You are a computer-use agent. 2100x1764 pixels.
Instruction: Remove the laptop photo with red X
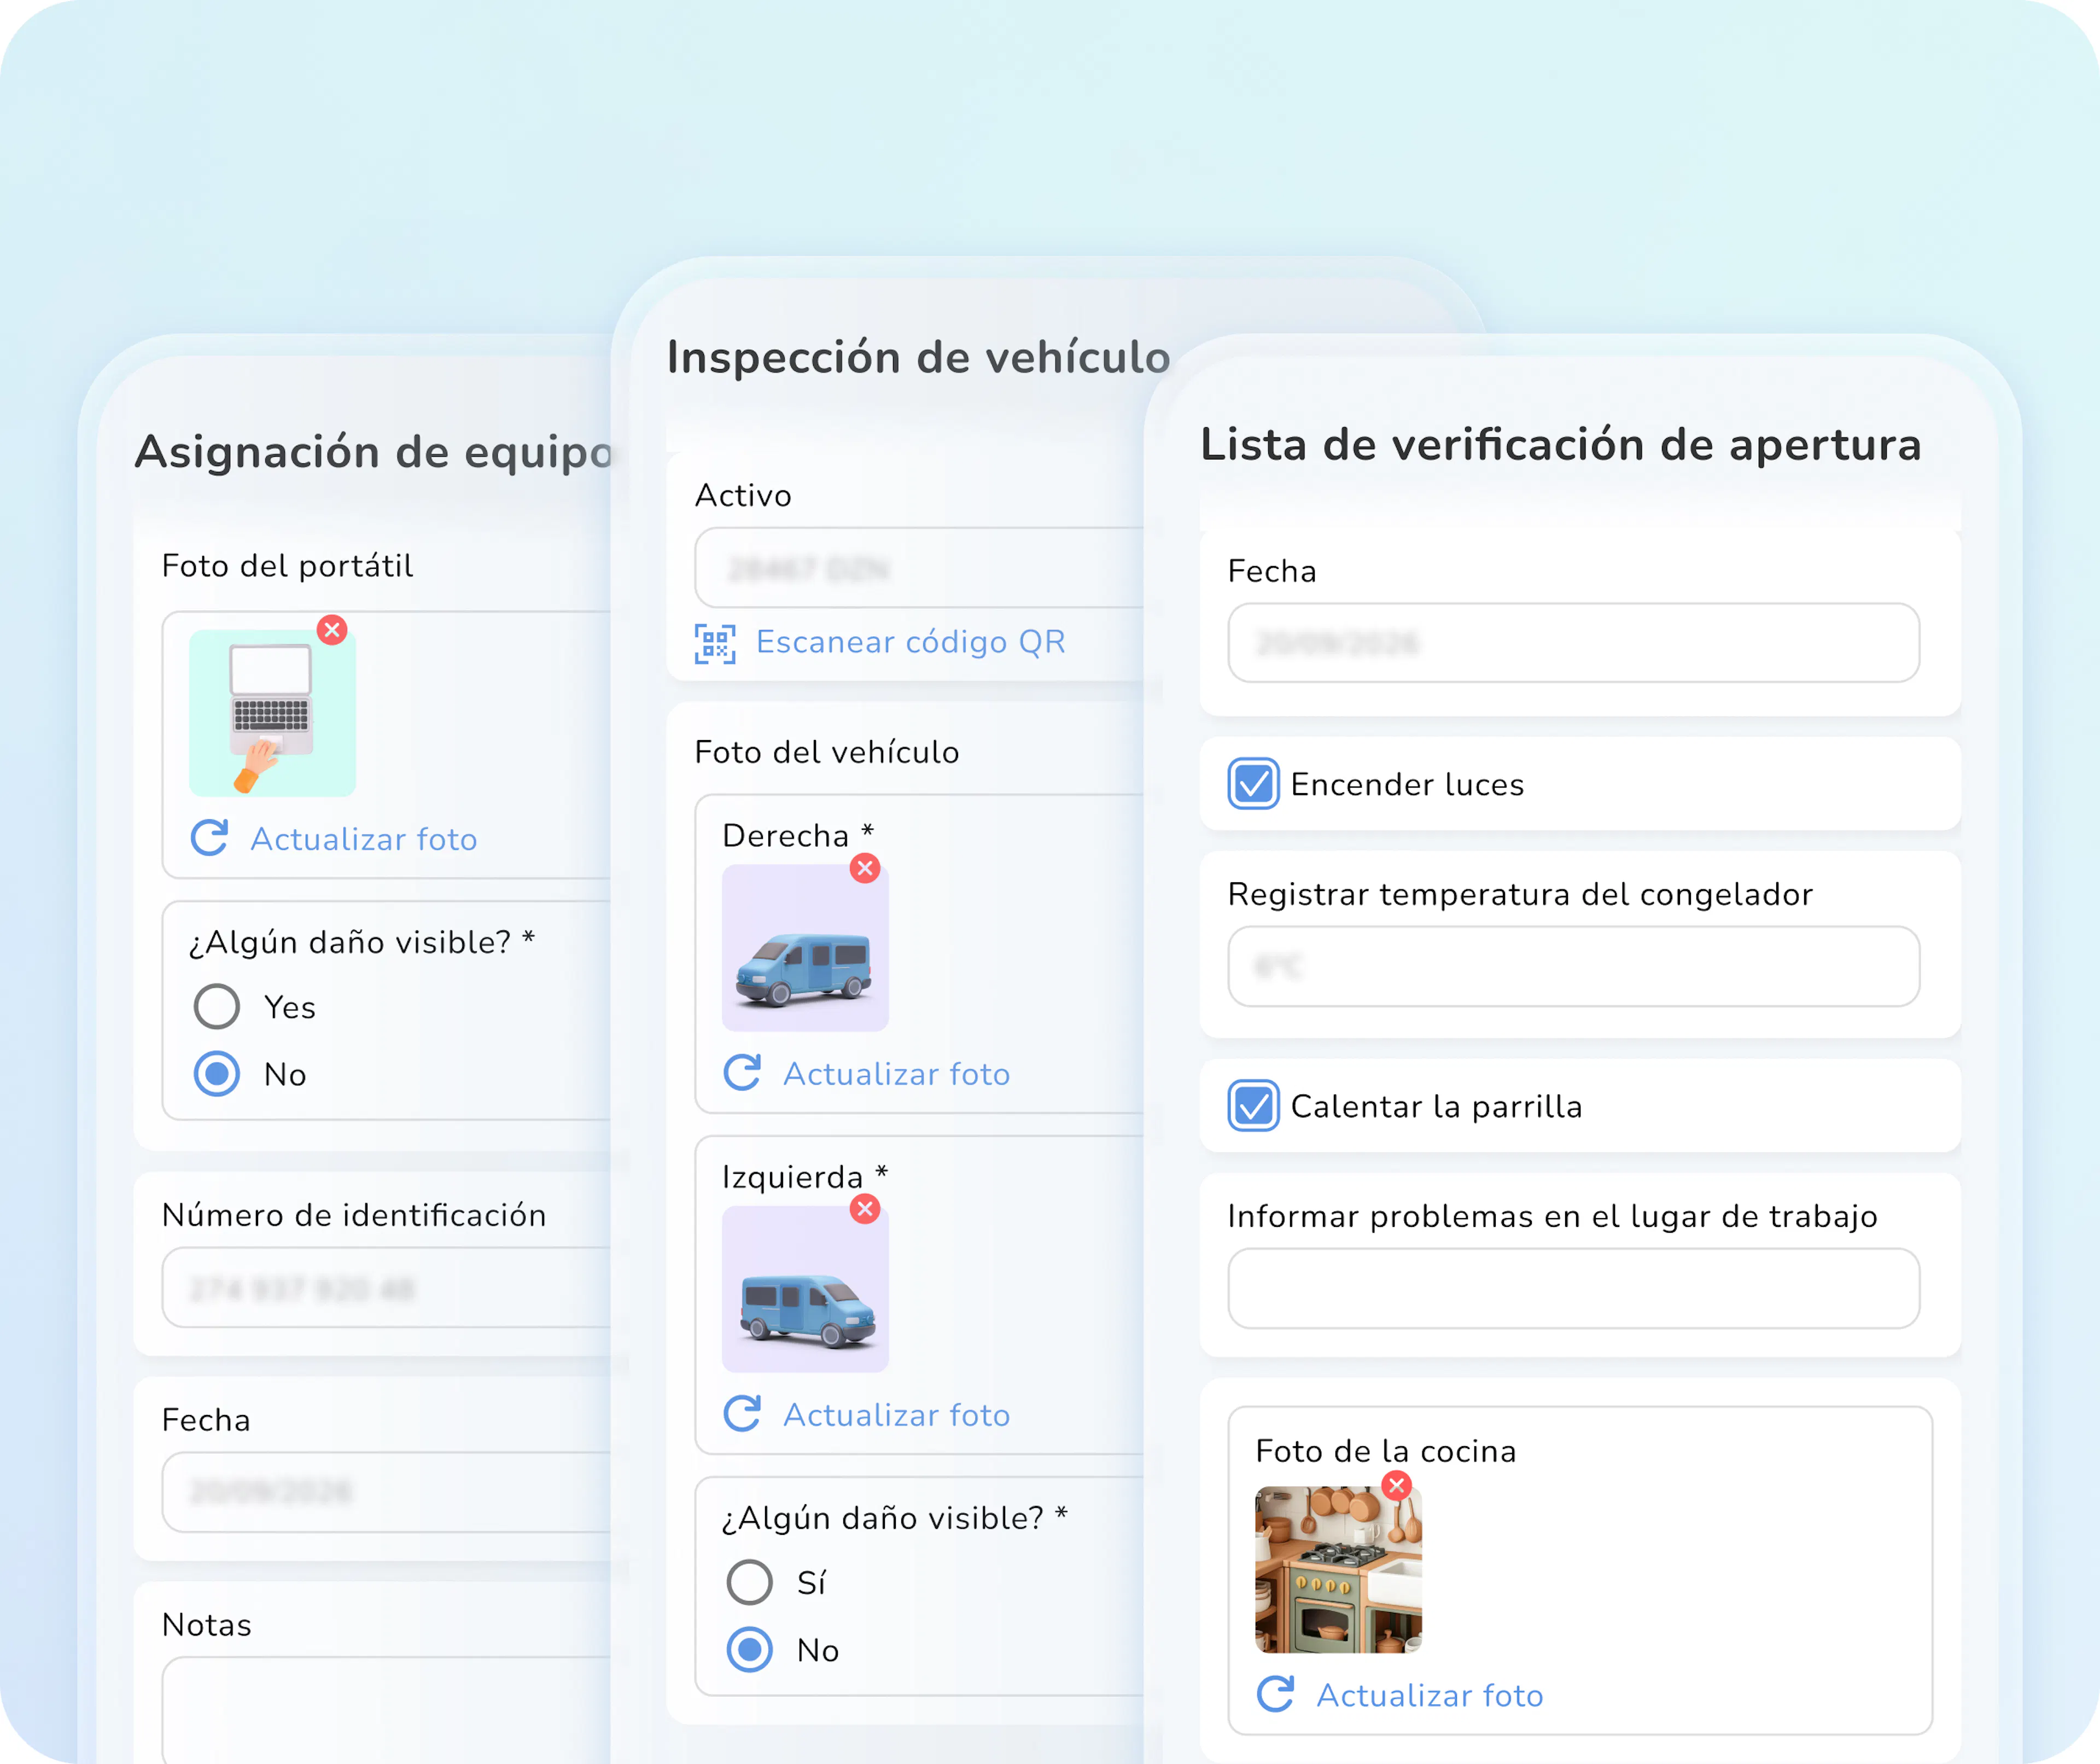[x=332, y=630]
